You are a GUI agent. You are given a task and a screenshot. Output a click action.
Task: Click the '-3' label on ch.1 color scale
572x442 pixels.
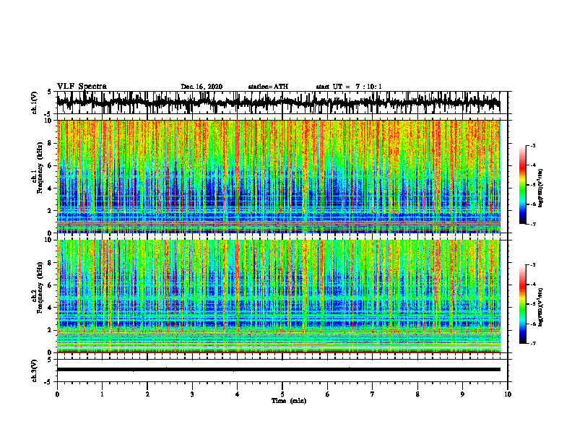tap(532, 145)
